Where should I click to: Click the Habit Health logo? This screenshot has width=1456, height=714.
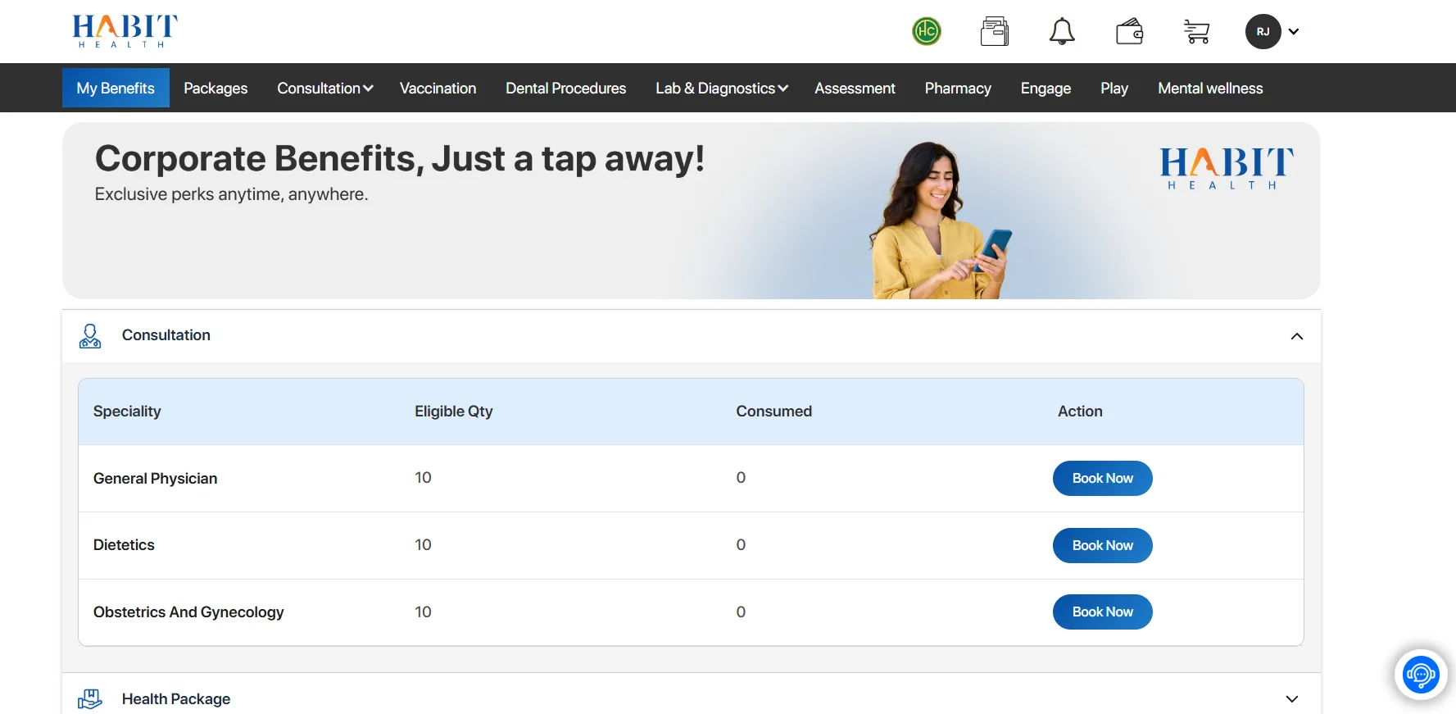click(125, 31)
